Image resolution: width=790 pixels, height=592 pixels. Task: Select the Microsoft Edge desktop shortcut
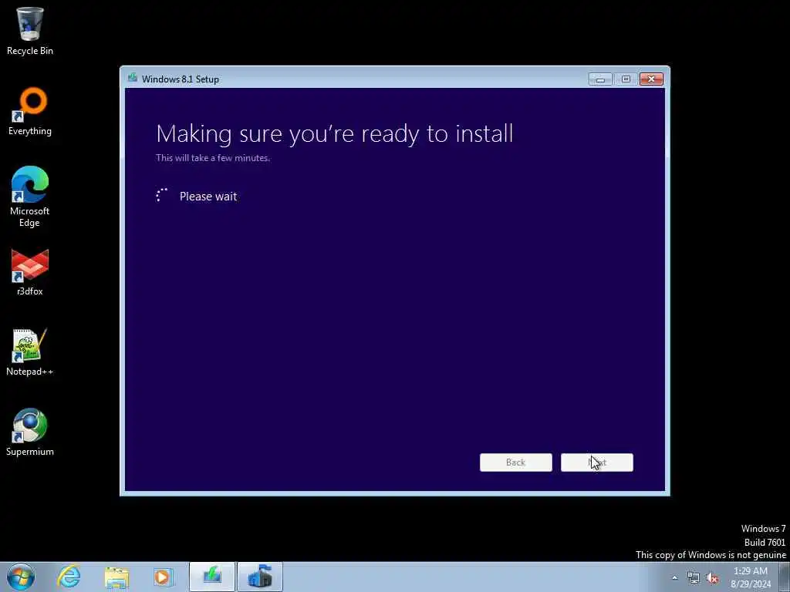30,197
